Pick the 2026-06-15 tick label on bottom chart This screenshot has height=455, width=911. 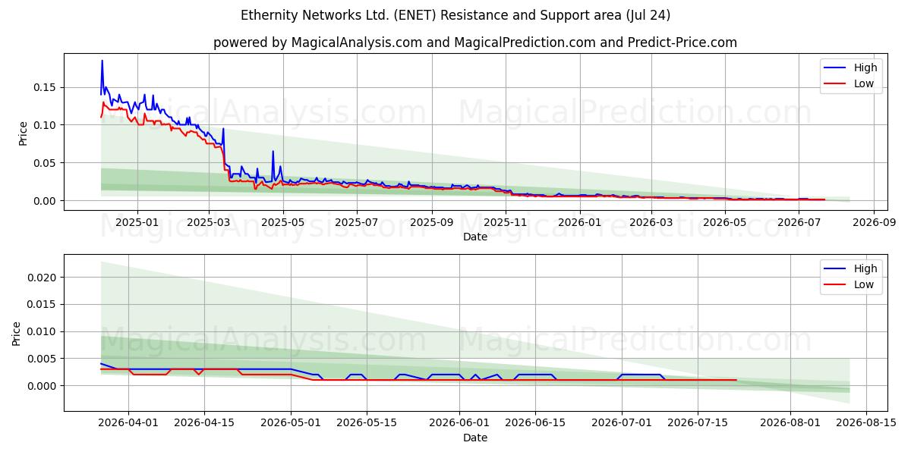pos(536,423)
